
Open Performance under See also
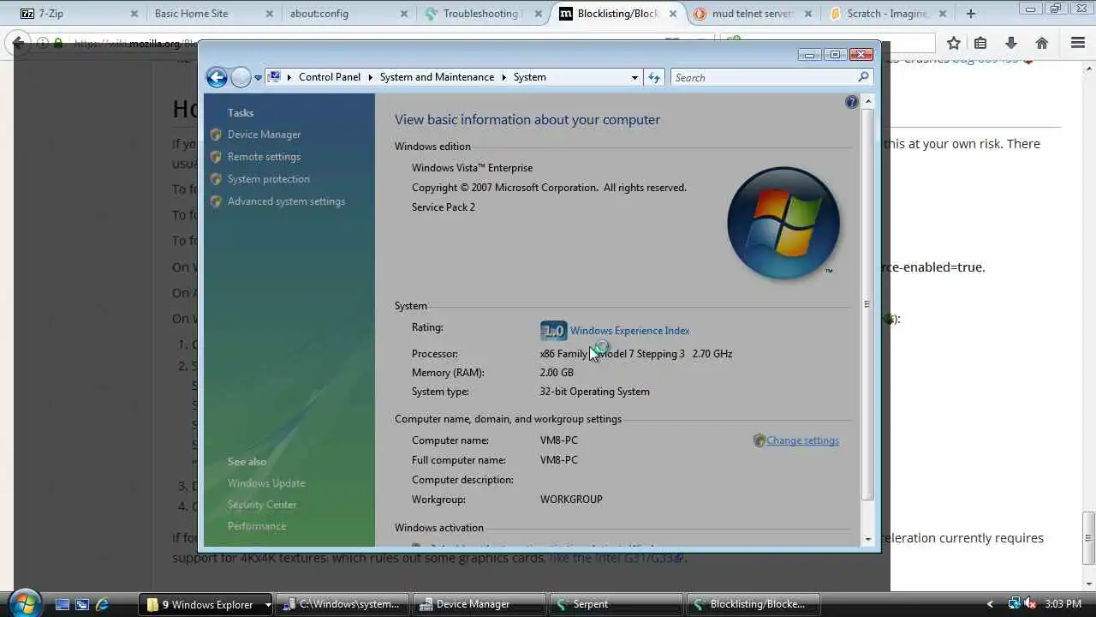click(x=257, y=526)
